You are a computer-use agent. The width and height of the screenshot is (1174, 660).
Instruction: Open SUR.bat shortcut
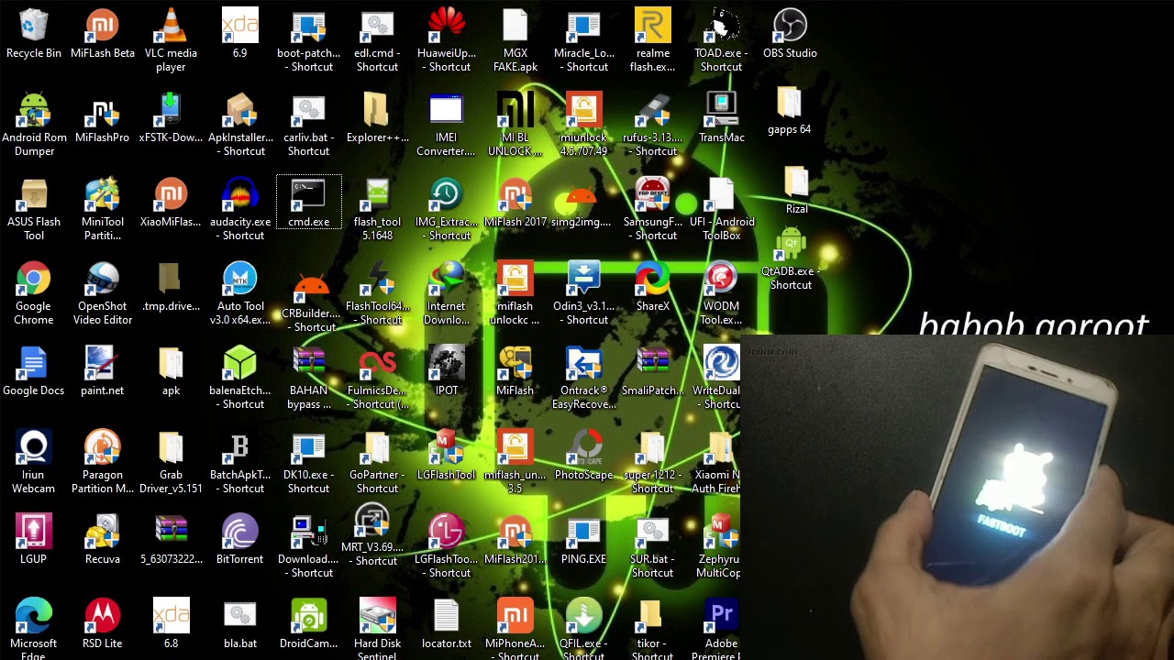(x=652, y=533)
